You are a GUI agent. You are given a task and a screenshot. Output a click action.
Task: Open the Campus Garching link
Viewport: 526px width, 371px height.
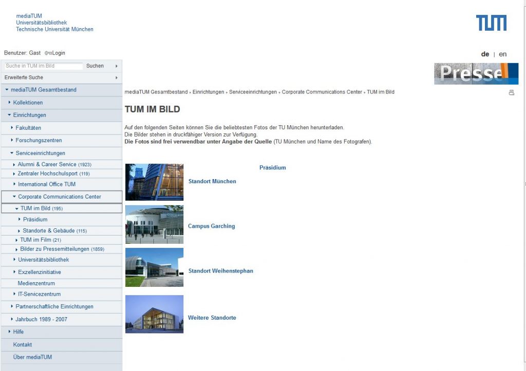point(211,226)
